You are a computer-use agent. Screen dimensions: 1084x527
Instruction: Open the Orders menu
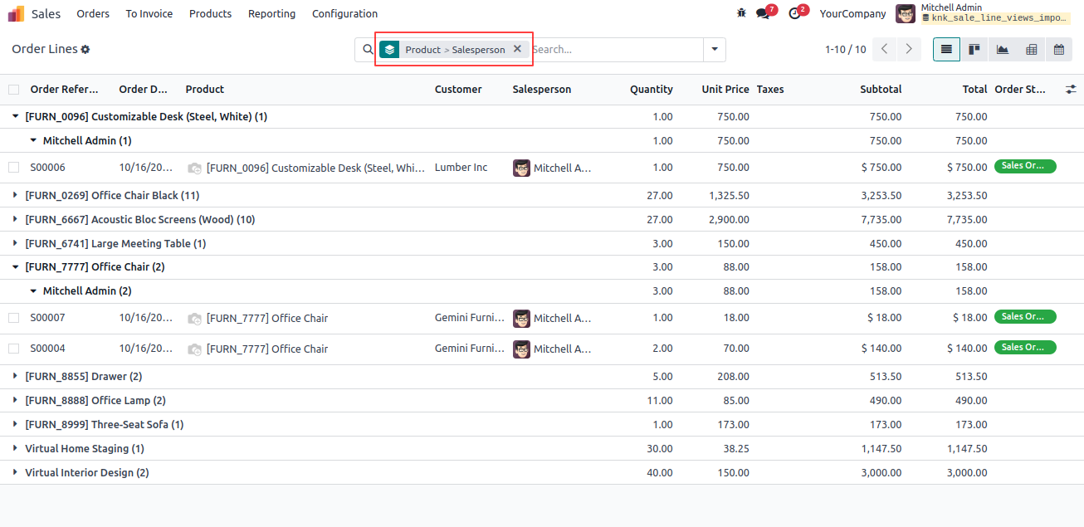tap(93, 13)
